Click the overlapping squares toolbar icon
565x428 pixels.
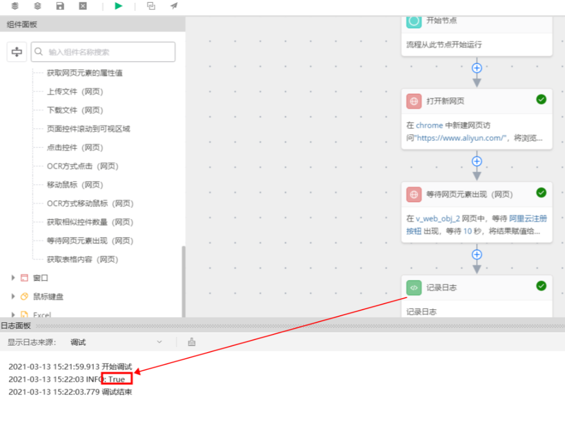151,6
